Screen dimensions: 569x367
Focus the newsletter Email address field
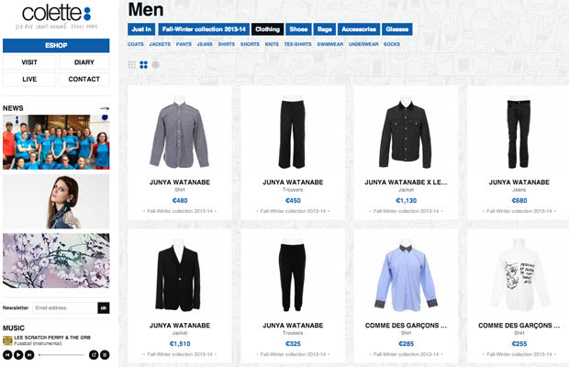(64, 308)
